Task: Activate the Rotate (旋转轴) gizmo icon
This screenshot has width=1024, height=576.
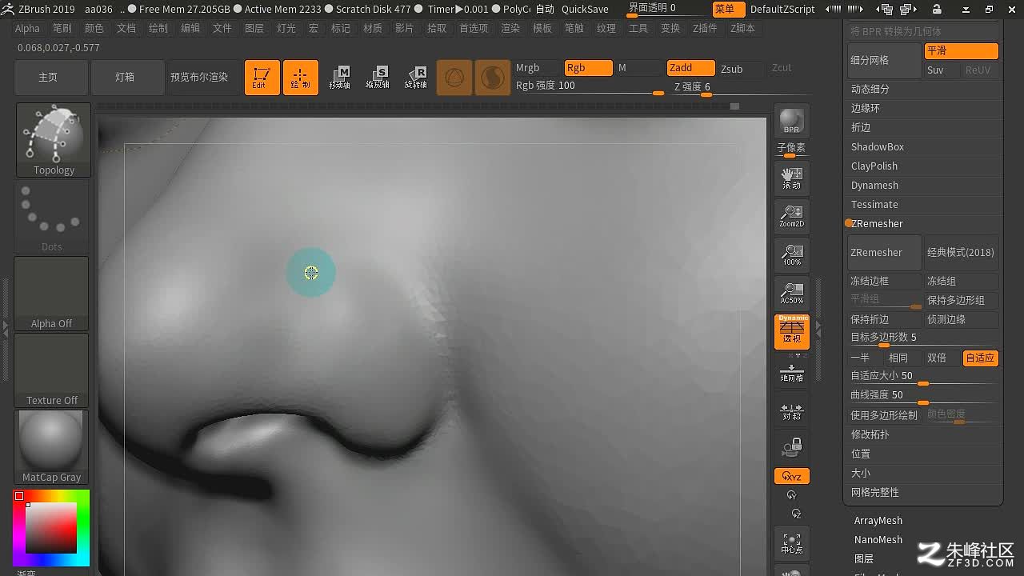Action: pos(416,78)
